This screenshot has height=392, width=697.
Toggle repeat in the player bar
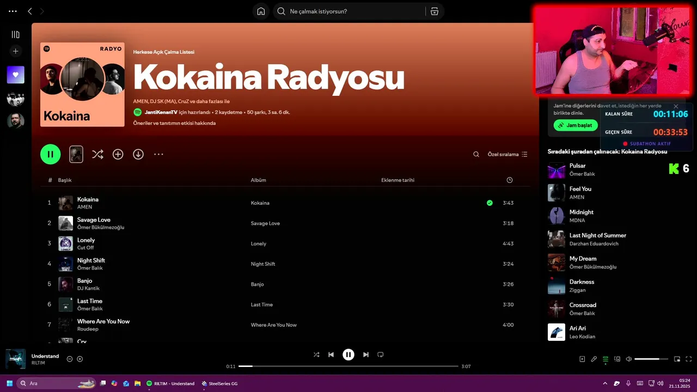pos(381,354)
